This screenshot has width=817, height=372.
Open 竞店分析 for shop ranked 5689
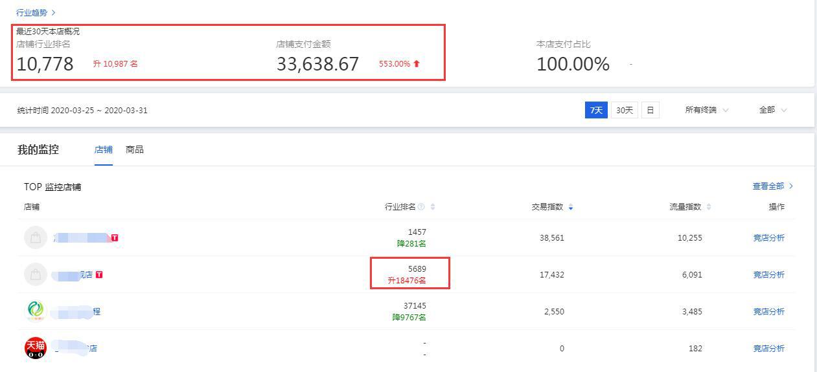768,275
